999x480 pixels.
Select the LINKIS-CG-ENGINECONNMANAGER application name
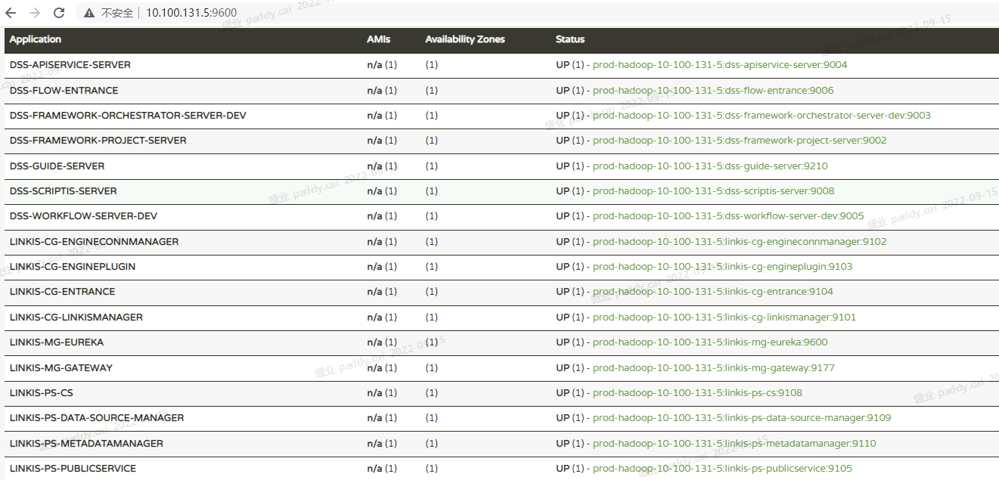[95, 242]
